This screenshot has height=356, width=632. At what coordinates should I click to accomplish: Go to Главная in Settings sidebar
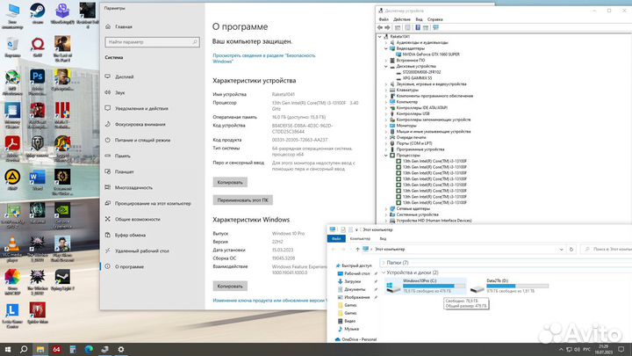pos(124,26)
